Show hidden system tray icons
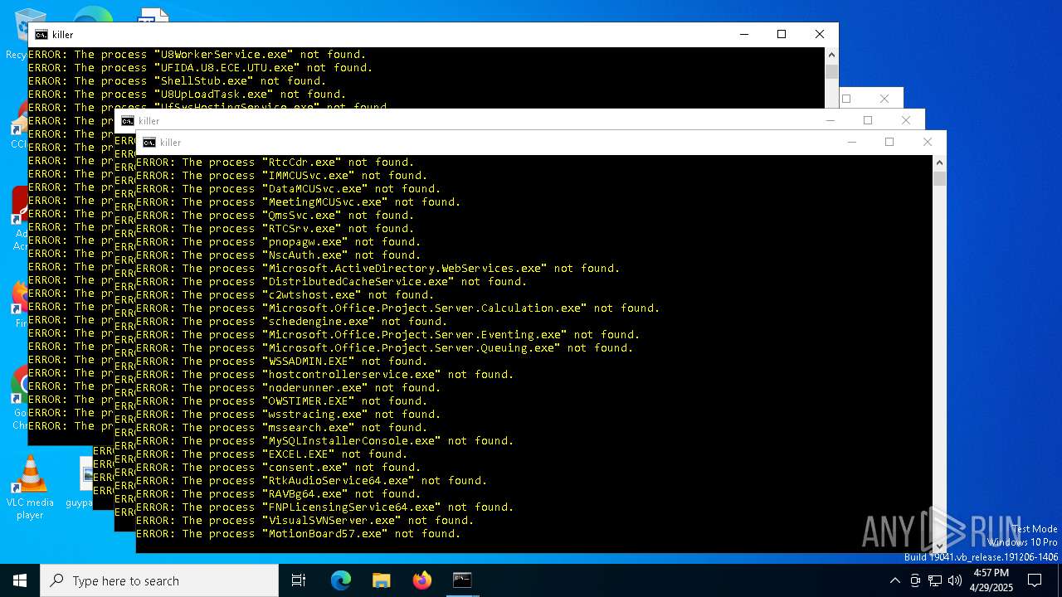Image resolution: width=1062 pixels, height=597 pixels. (x=894, y=580)
